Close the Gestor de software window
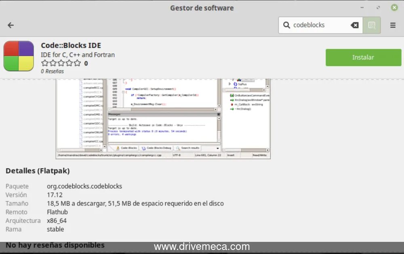The height and width of the screenshot is (254, 404). coord(394,7)
